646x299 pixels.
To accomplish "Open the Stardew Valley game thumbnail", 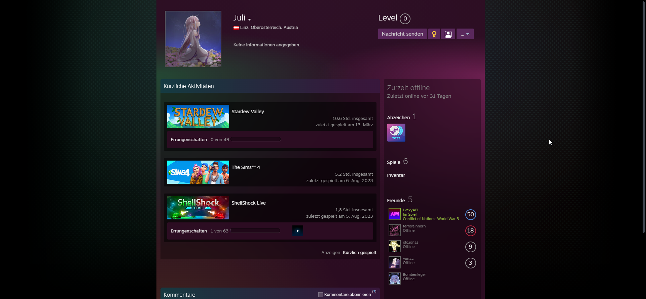I will [198, 116].
